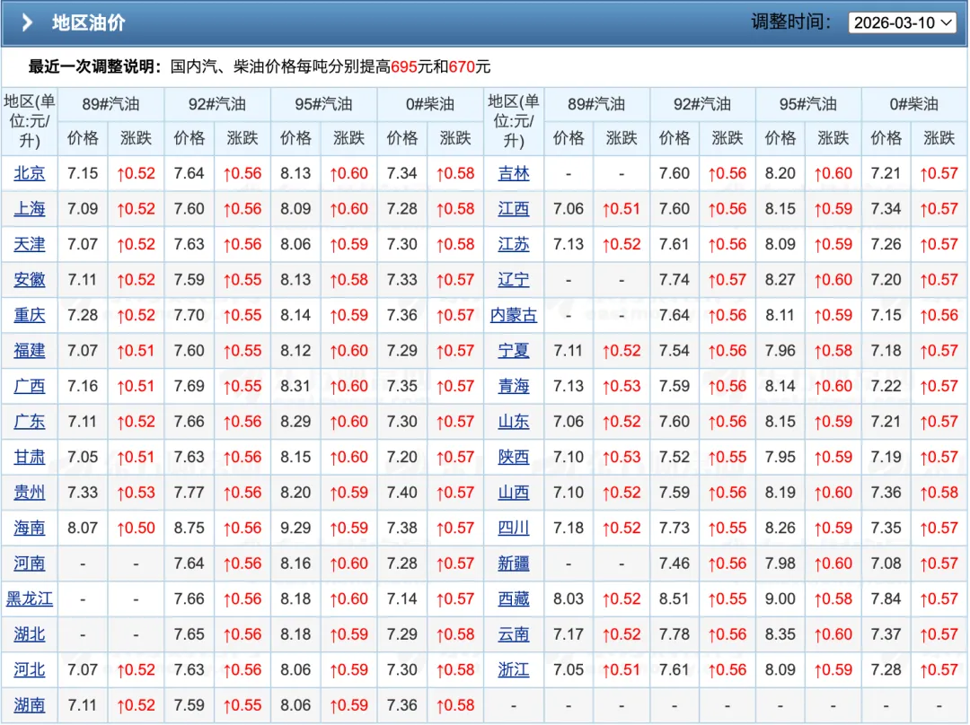
Task: Click 云南 95# price 8.35
Action: pos(780,634)
